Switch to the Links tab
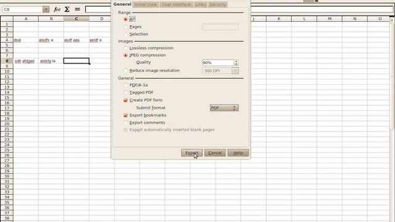The height and width of the screenshot is (222, 395). (x=200, y=4)
